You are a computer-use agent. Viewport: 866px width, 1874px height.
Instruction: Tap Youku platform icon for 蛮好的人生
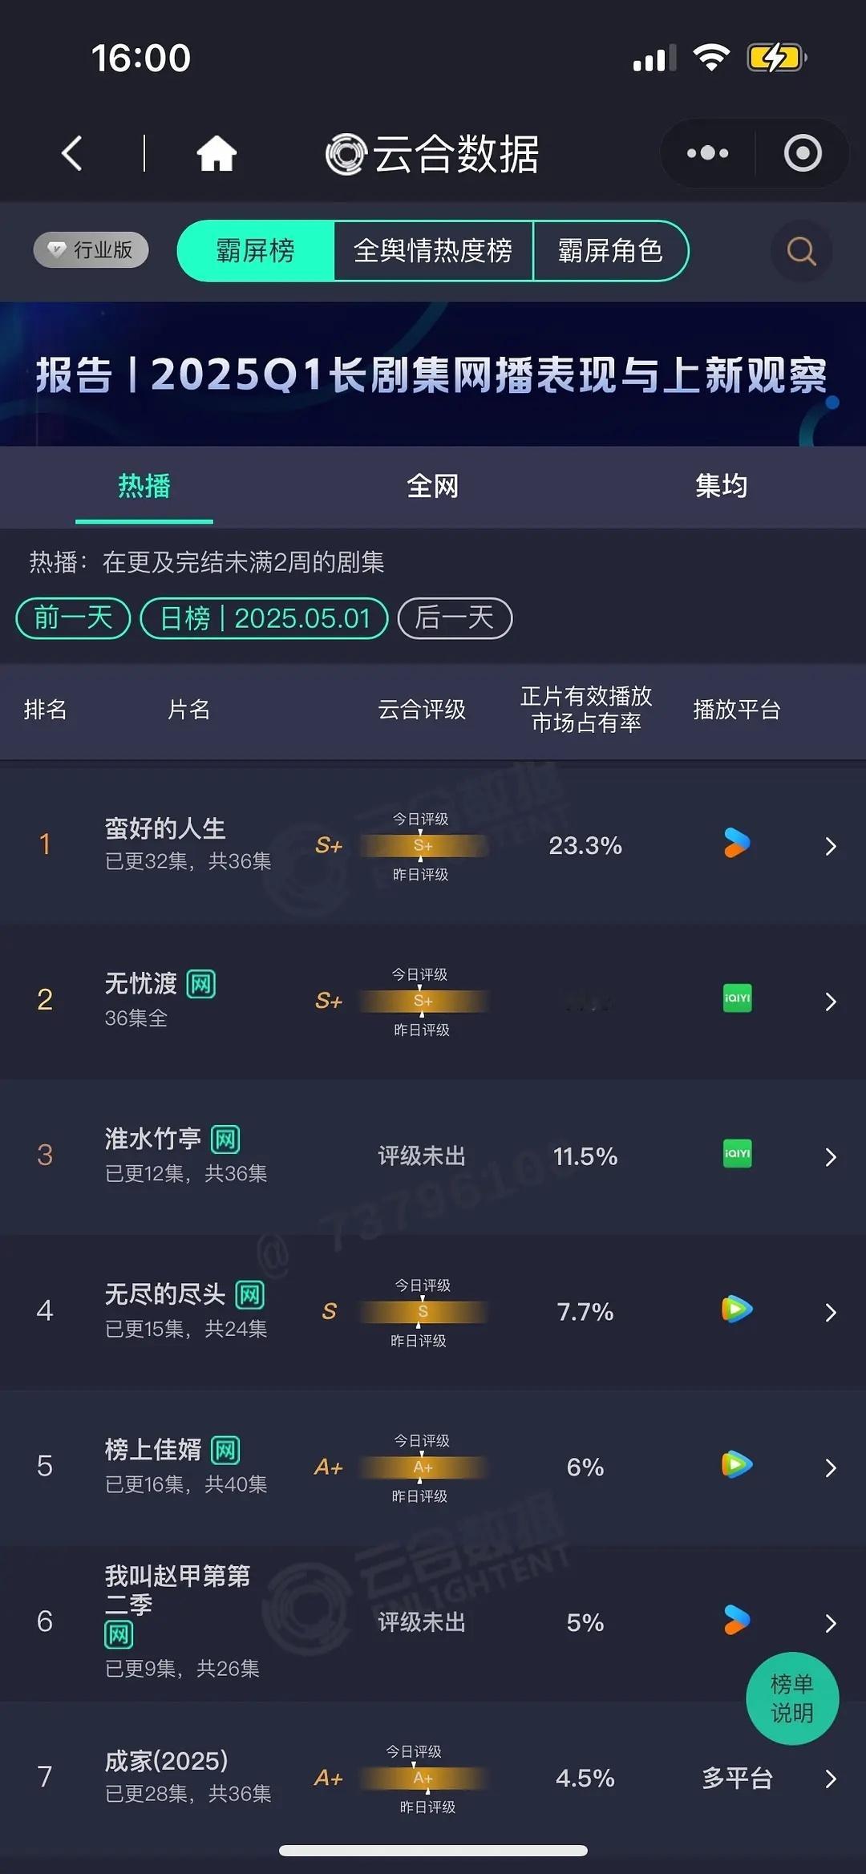[x=737, y=844]
